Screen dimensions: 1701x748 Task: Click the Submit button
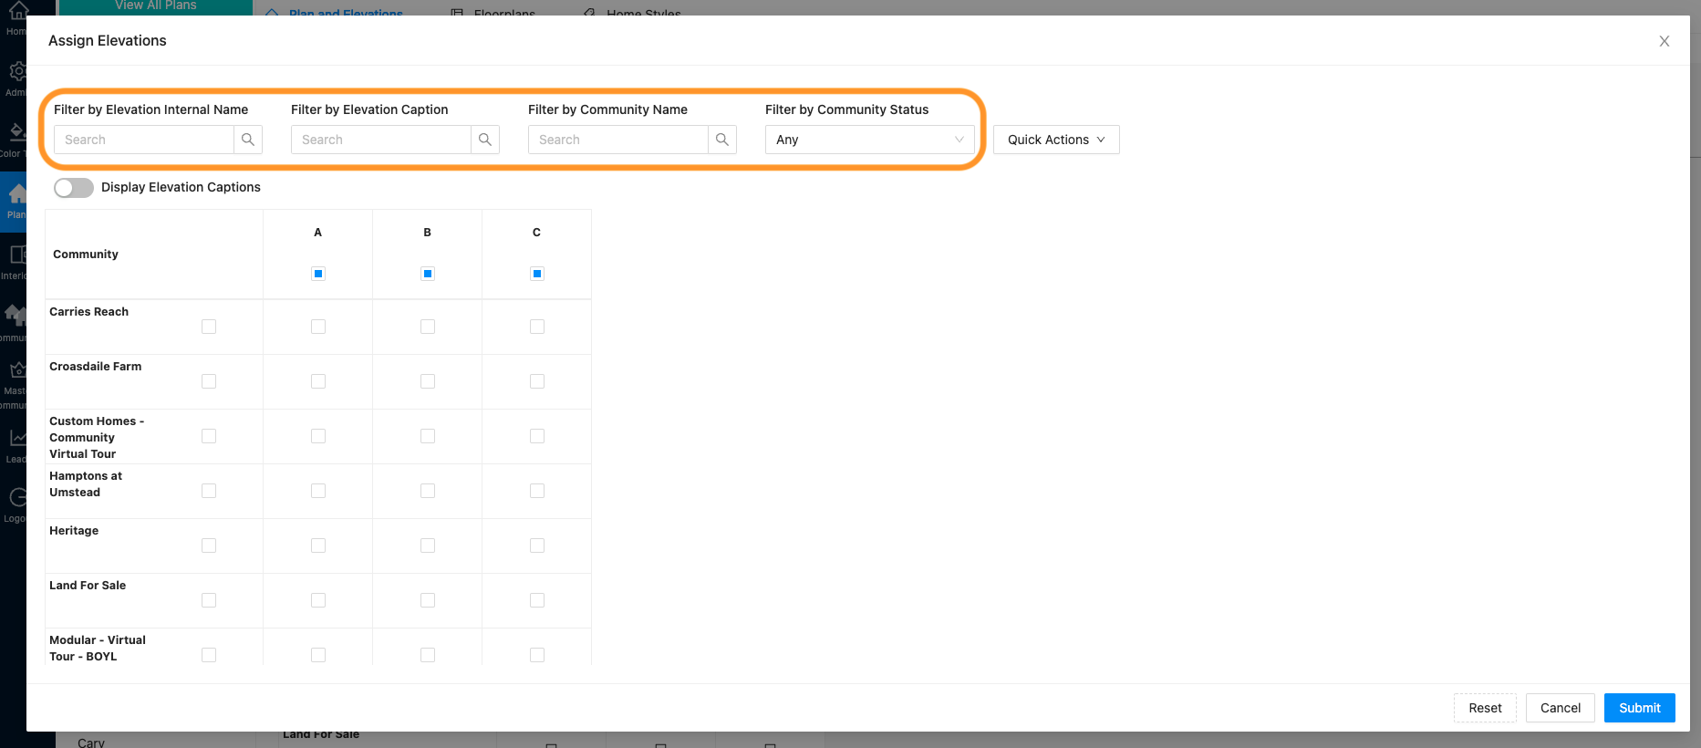[1639, 708]
